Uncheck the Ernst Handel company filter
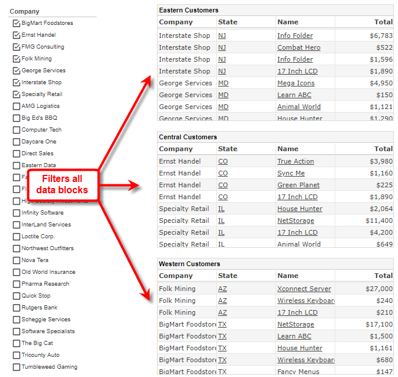This screenshot has height=377, width=398. click(x=16, y=35)
